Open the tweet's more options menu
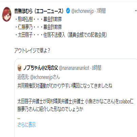This screenshot has height=137, width=137. click(x=136, y=11)
